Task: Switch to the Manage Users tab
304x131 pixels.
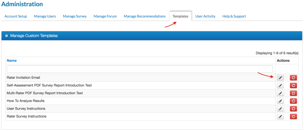Action: coord(45,16)
